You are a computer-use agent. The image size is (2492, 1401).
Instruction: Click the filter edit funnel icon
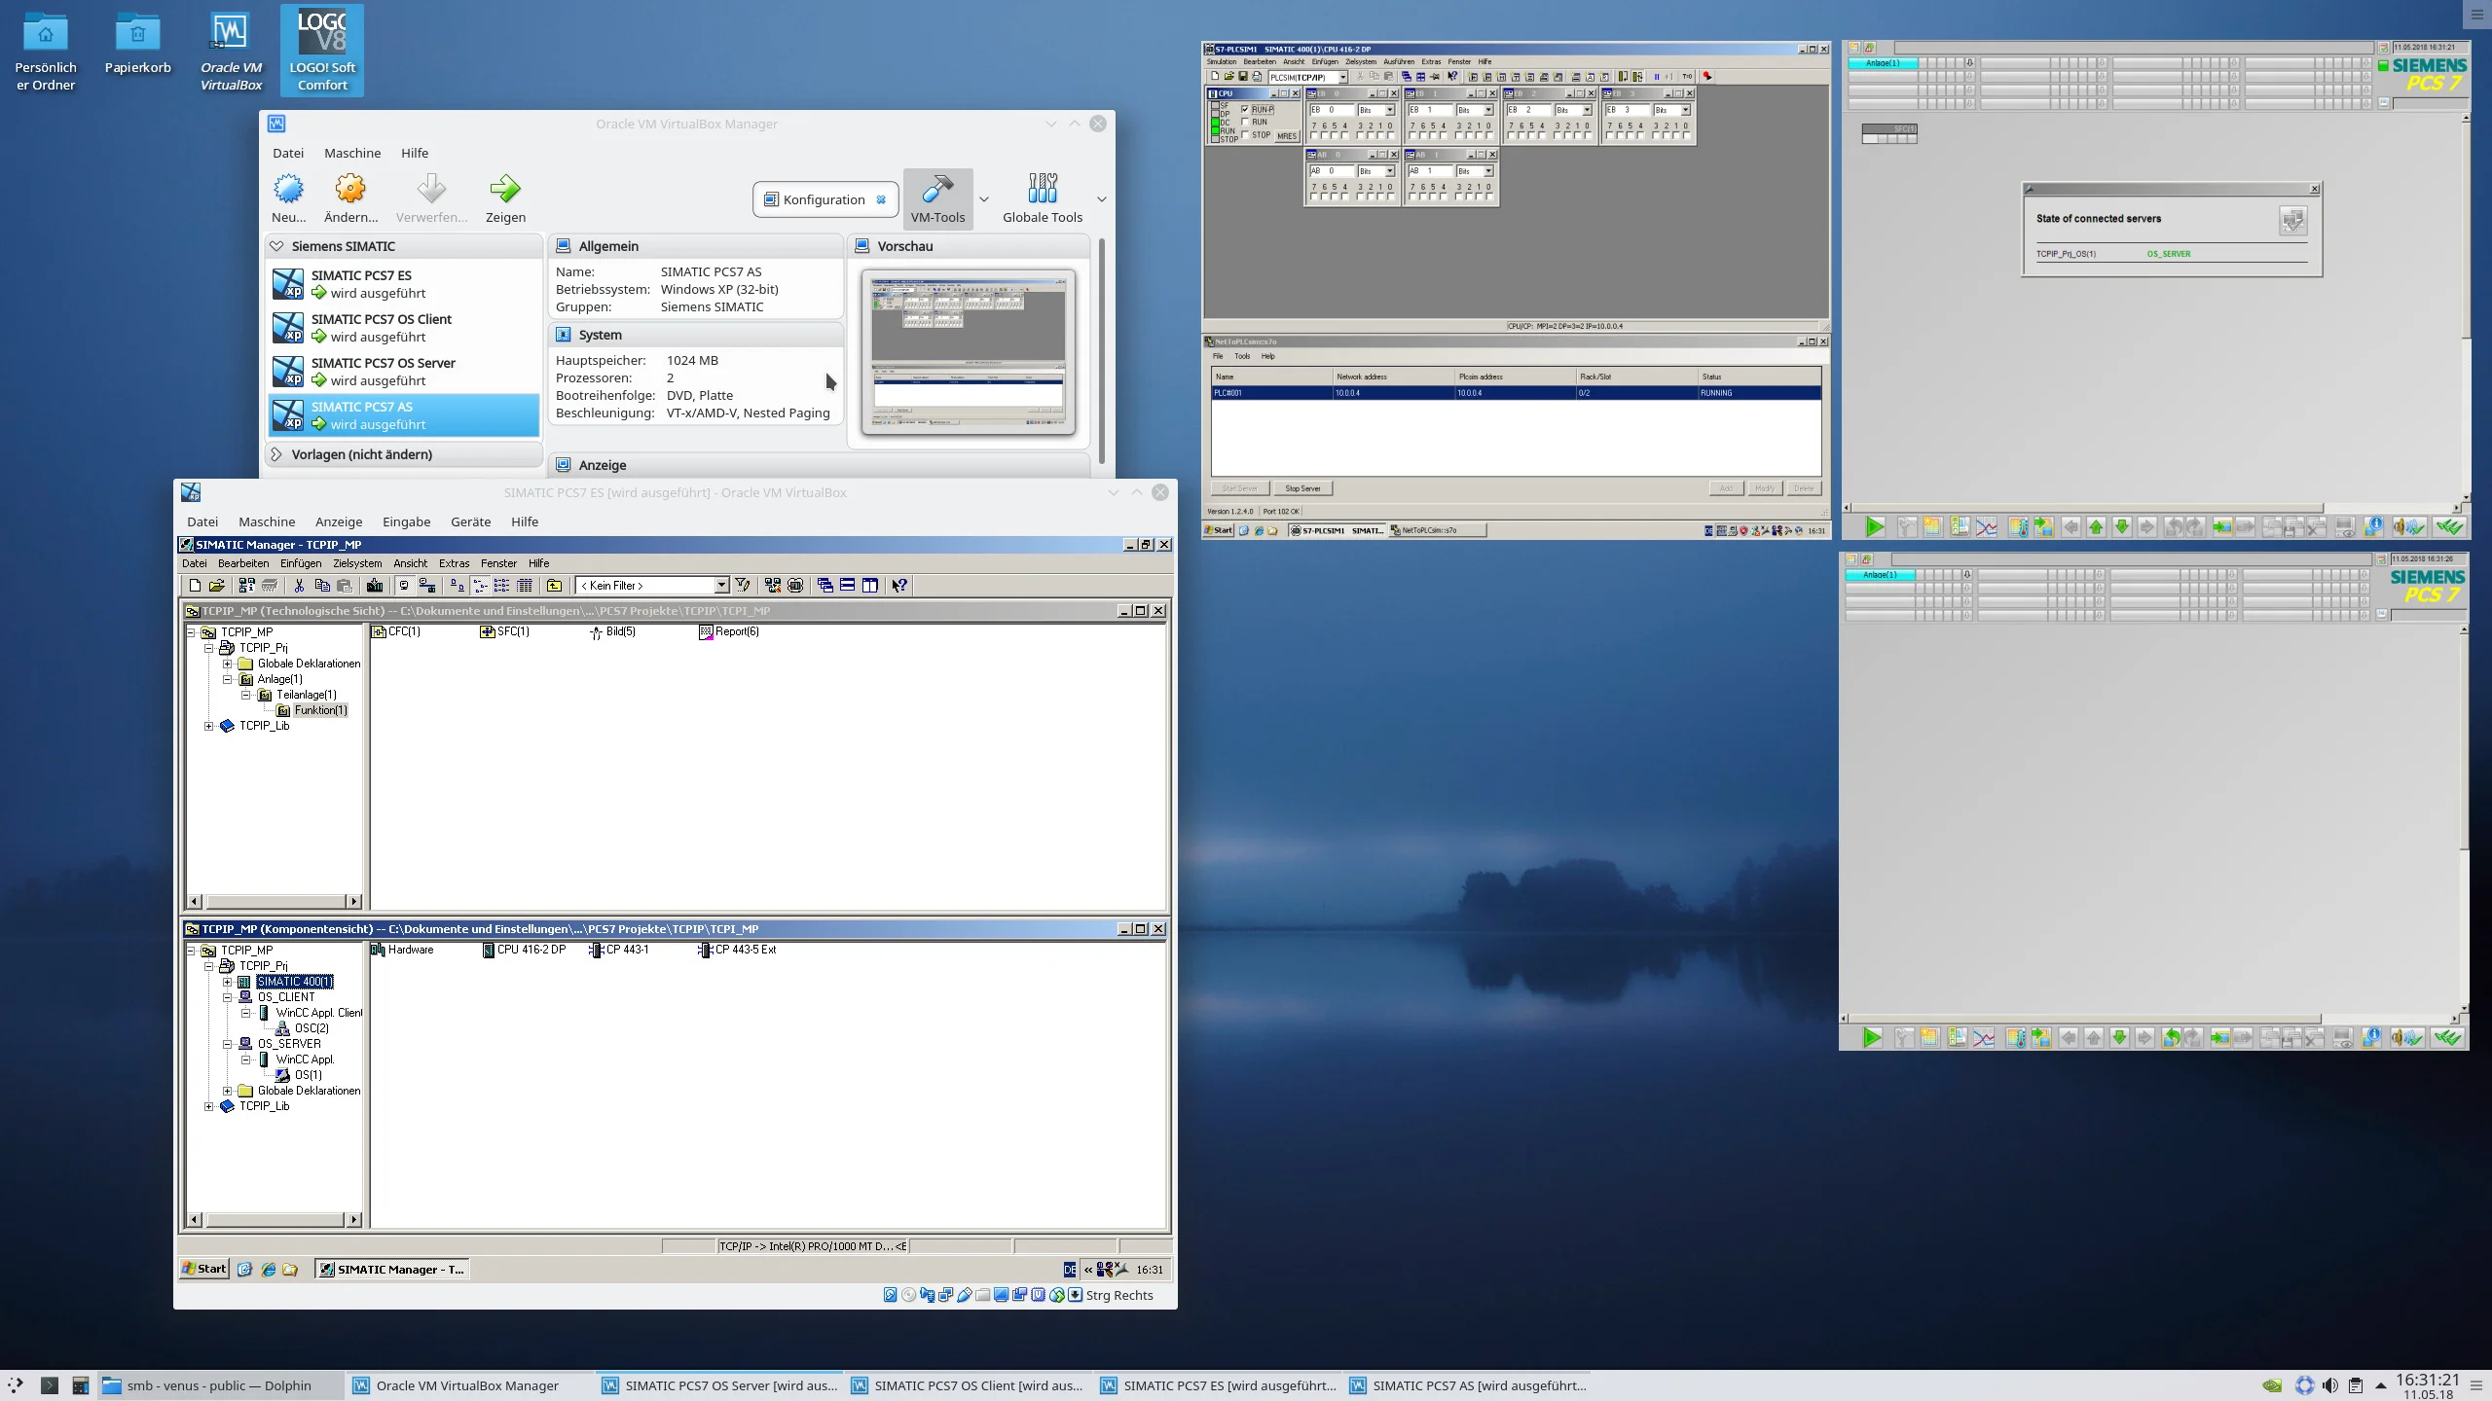tap(742, 586)
